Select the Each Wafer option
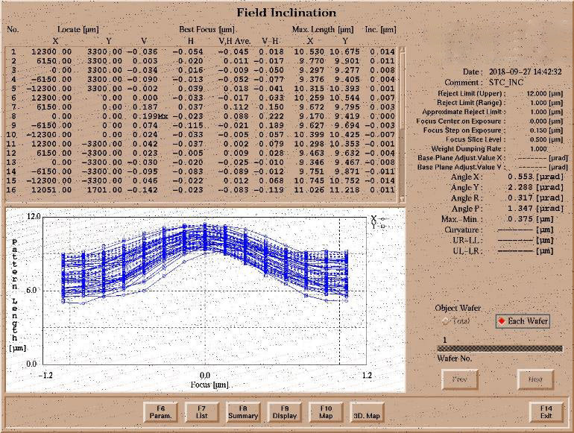Viewport: 574px width, 433px height. (523, 321)
